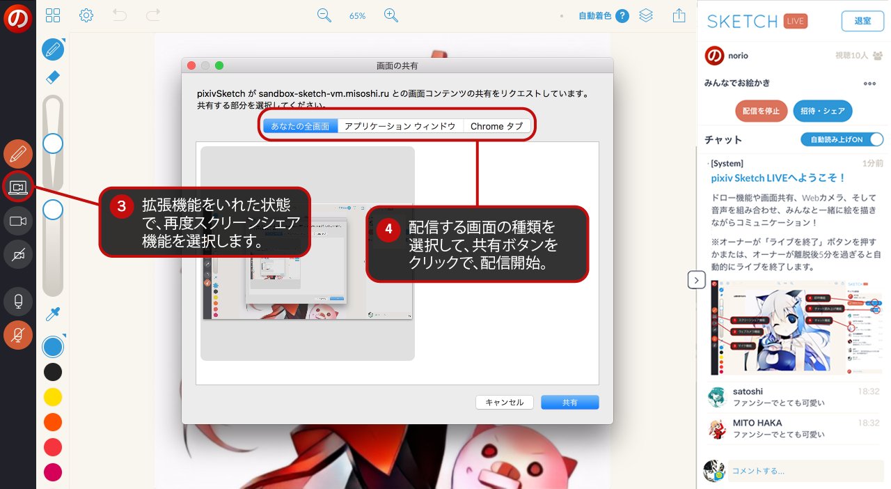Zoom out of the canvas
This screenshot has width=891, height=489.
point(324,15)
